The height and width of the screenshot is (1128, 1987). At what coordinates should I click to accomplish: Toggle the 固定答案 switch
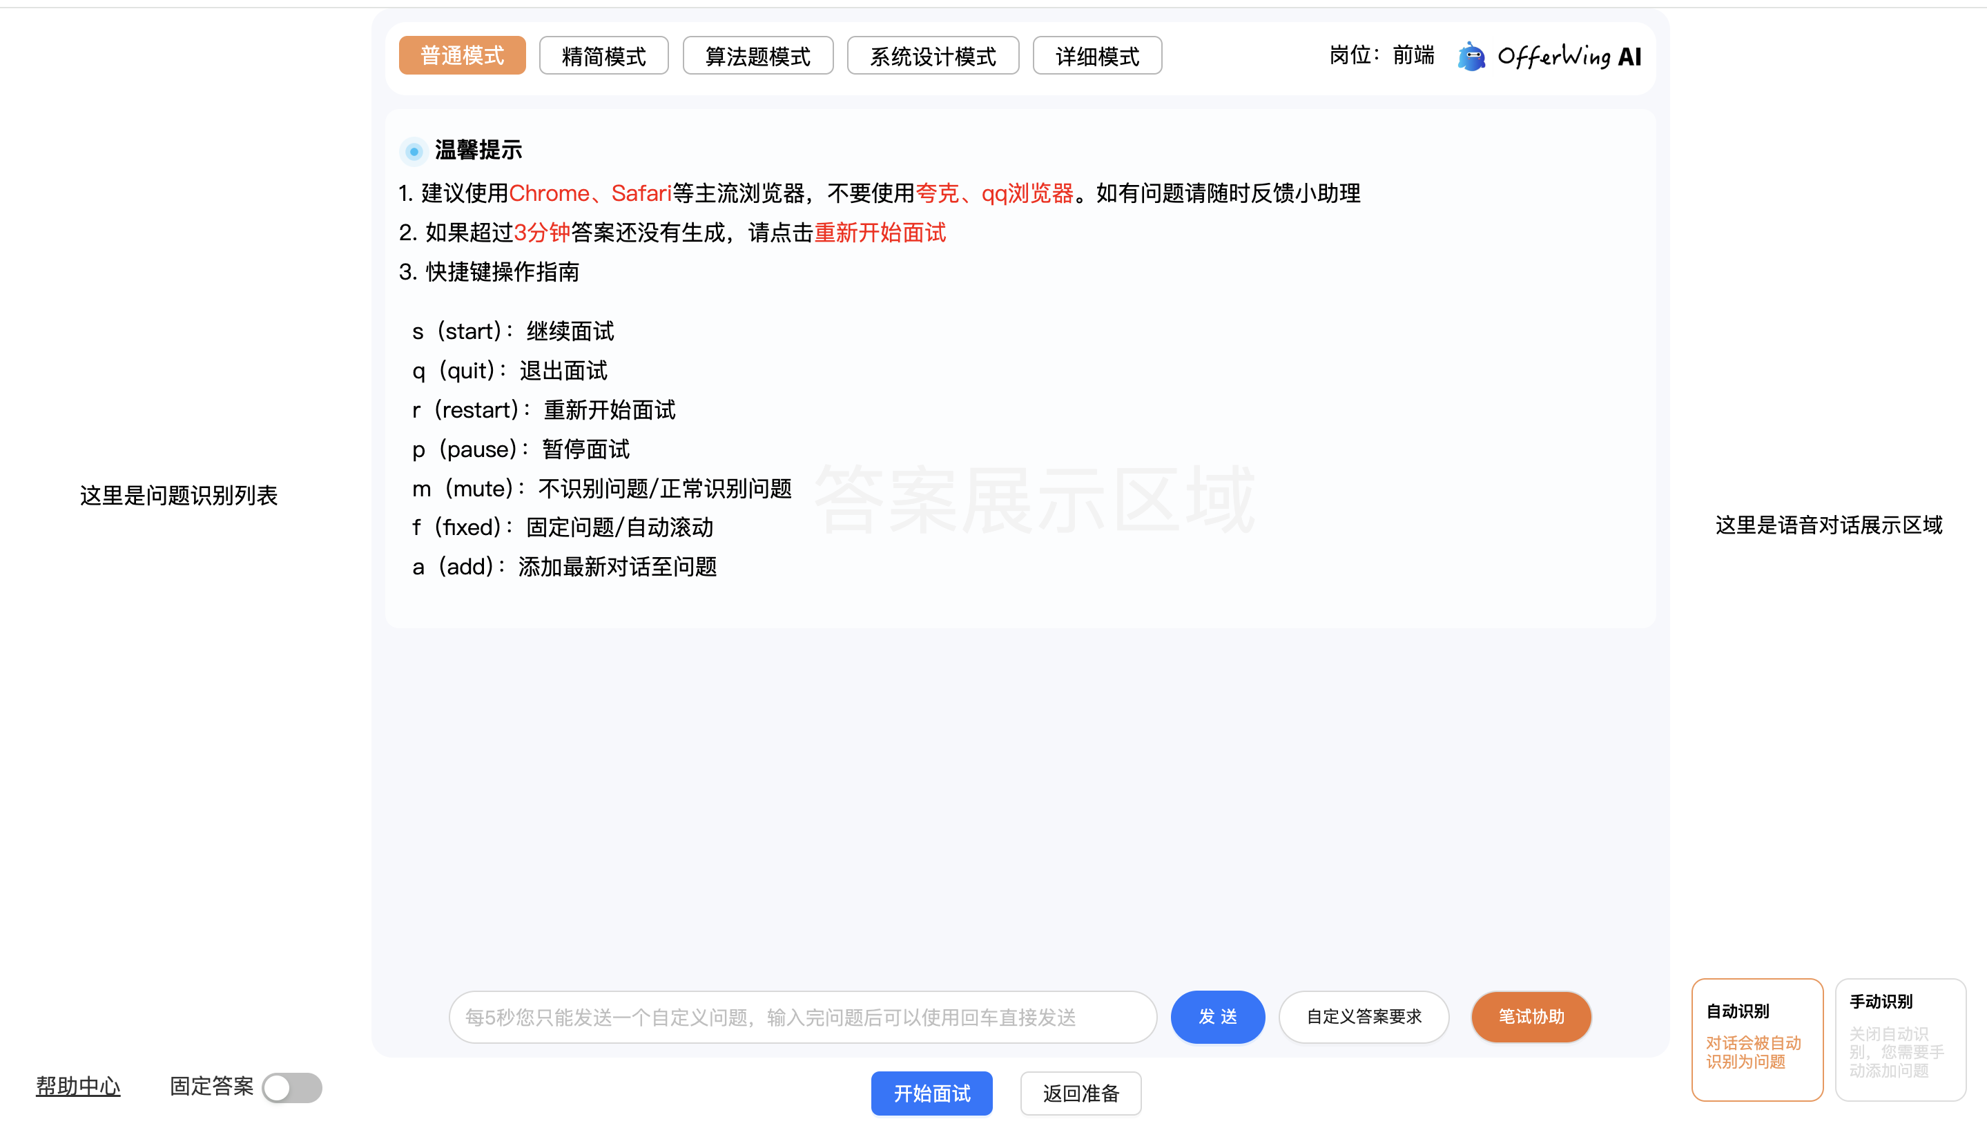pos(292,1087)
